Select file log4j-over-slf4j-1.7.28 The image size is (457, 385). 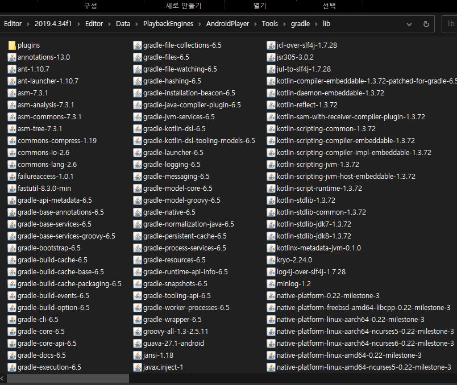(306, 272)
